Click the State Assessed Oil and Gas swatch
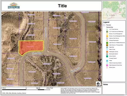The image size is (127, 96). (107, 65)
